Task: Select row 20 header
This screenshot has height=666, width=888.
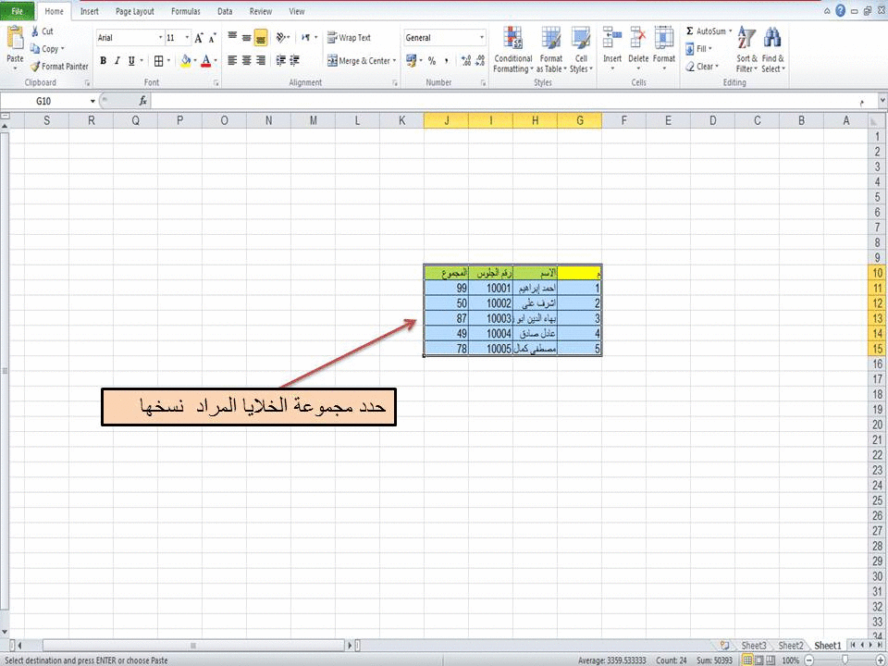Action: [x=877, y=425]
